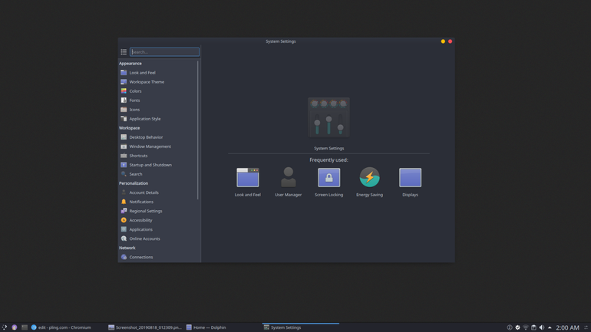Image resolution: width=591 pixels, height=332 pixels.
Task: Open the User Manager icon
Action: (x=289, y=177)
